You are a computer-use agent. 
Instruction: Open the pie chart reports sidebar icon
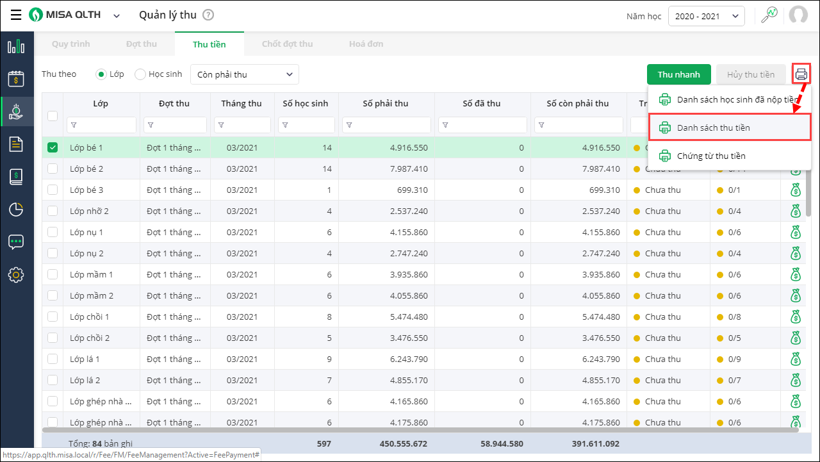pos(16,210)
